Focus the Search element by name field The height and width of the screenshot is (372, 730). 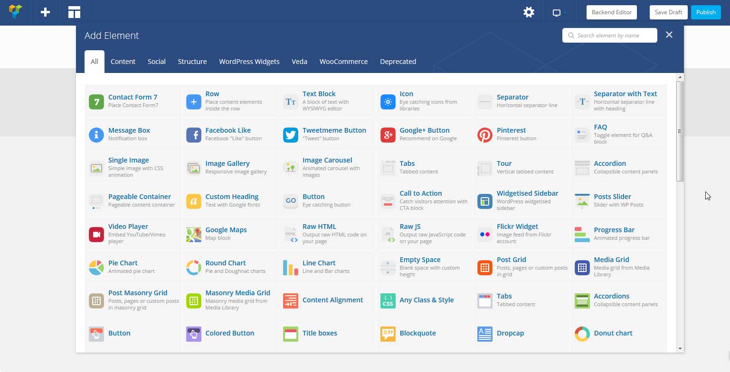tap(610, 36)
